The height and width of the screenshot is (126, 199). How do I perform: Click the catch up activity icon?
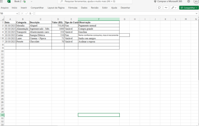coord(167,7)
